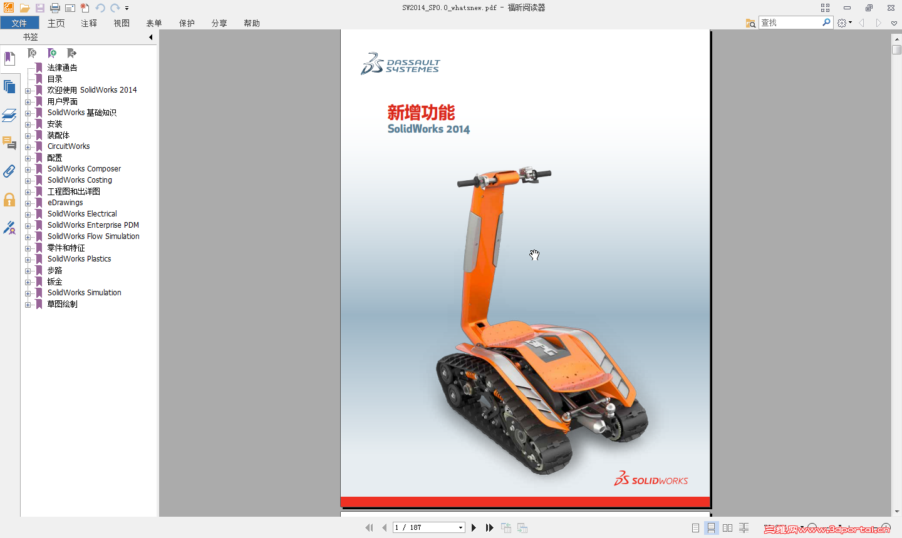This screenshot has height=538, width=902.
Task: Go to the last page button
Action: pyautogui.click(x=489, y=528)
